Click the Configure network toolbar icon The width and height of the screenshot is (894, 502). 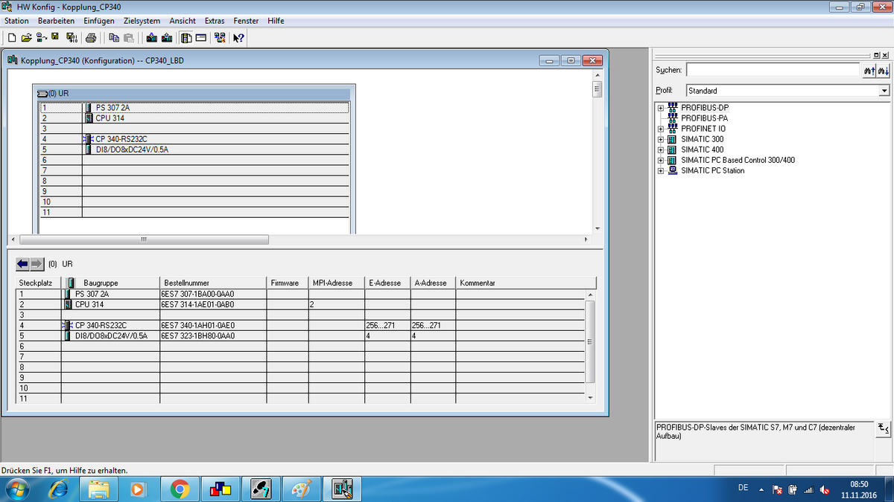[x=220, y=37]
